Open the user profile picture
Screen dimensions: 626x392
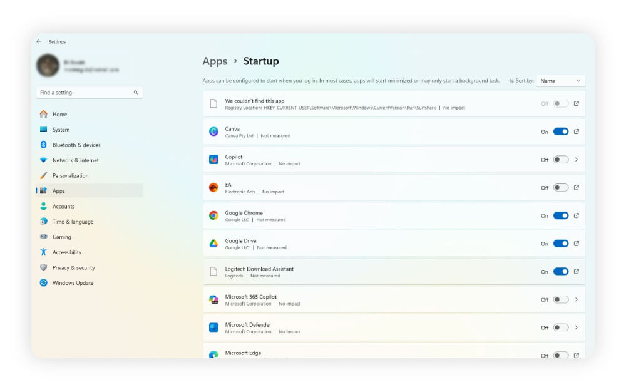tap(48, 66)
